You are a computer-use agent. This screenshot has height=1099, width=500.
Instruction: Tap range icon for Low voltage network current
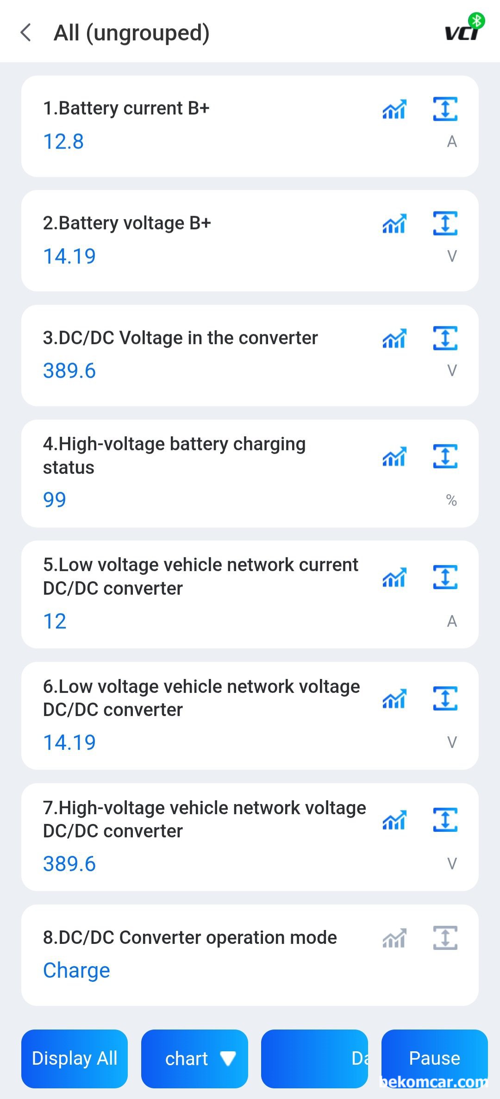445,577
